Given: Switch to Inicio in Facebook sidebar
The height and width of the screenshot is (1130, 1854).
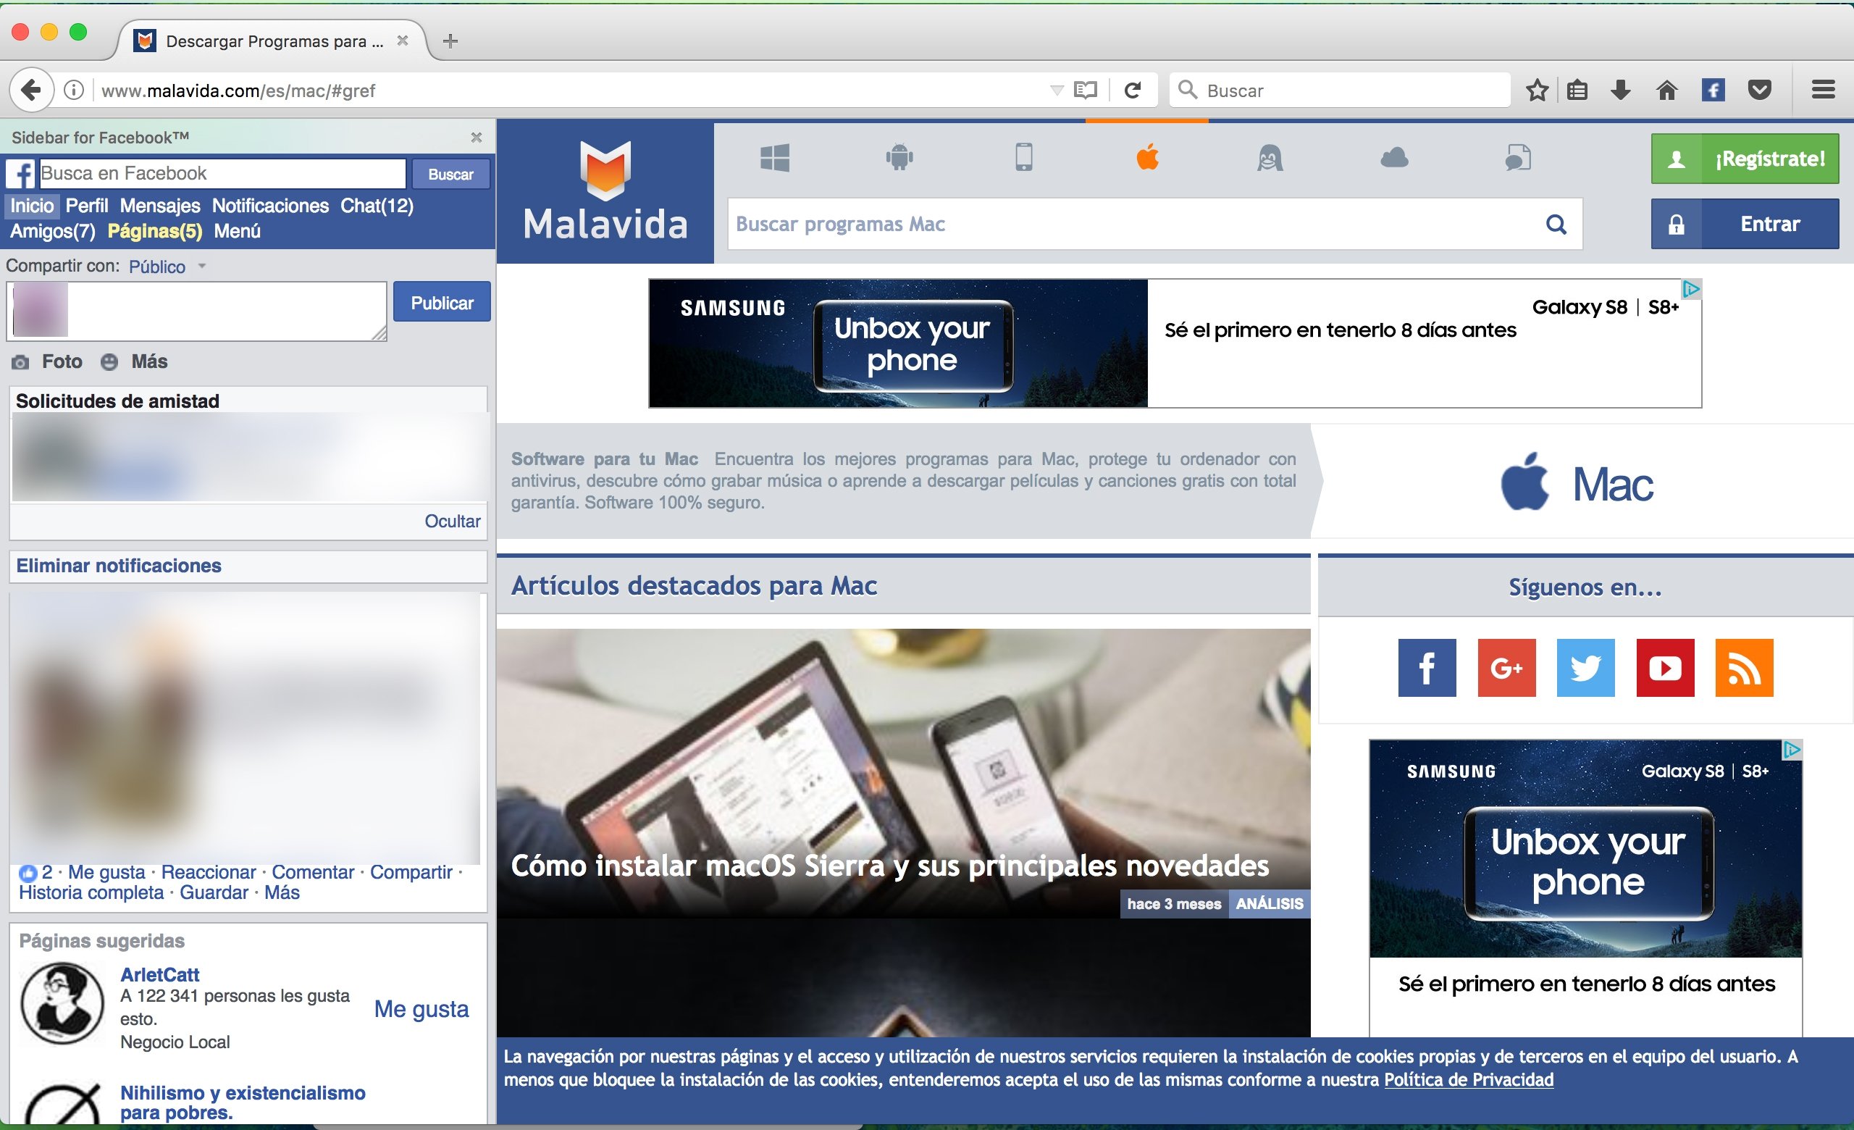Looking at the screenshot, I should click(x=32, y=206).
